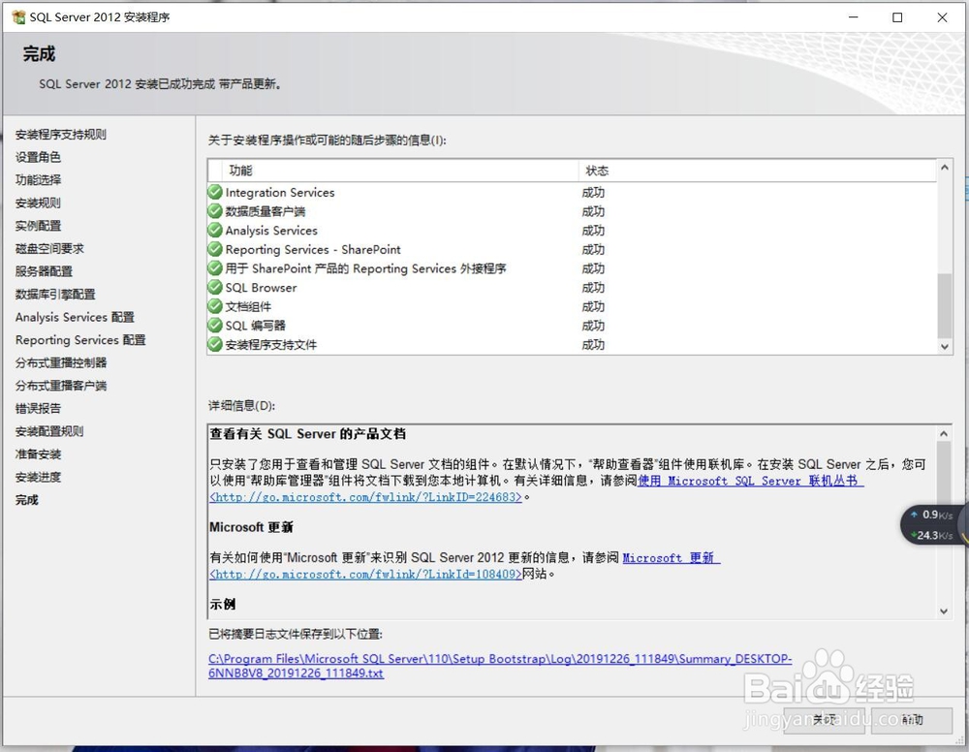Open the LinkId=108409 URL link
This screenshot has width=969, height=752.
point(366,574)
